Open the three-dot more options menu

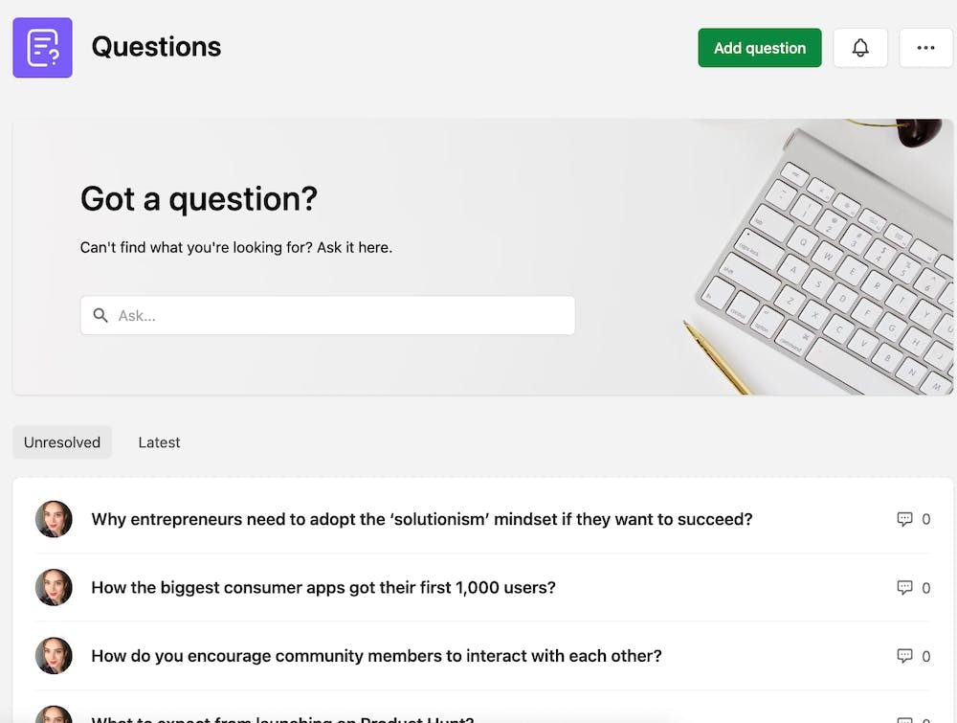point(925,48)
